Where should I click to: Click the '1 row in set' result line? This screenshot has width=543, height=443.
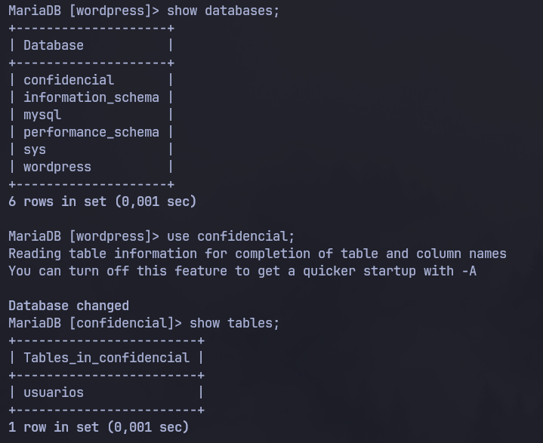[99, 427]
